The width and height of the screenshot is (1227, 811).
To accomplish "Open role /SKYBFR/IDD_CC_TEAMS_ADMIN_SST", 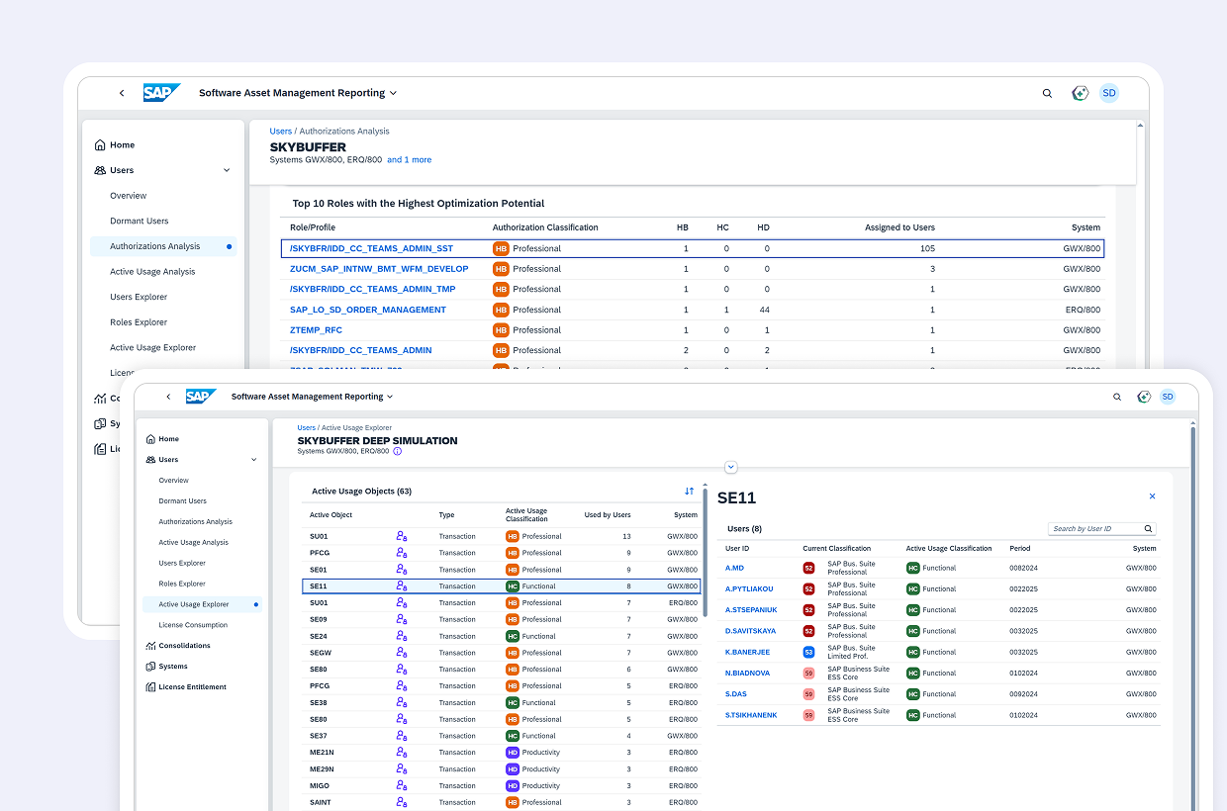I will 371,248.
